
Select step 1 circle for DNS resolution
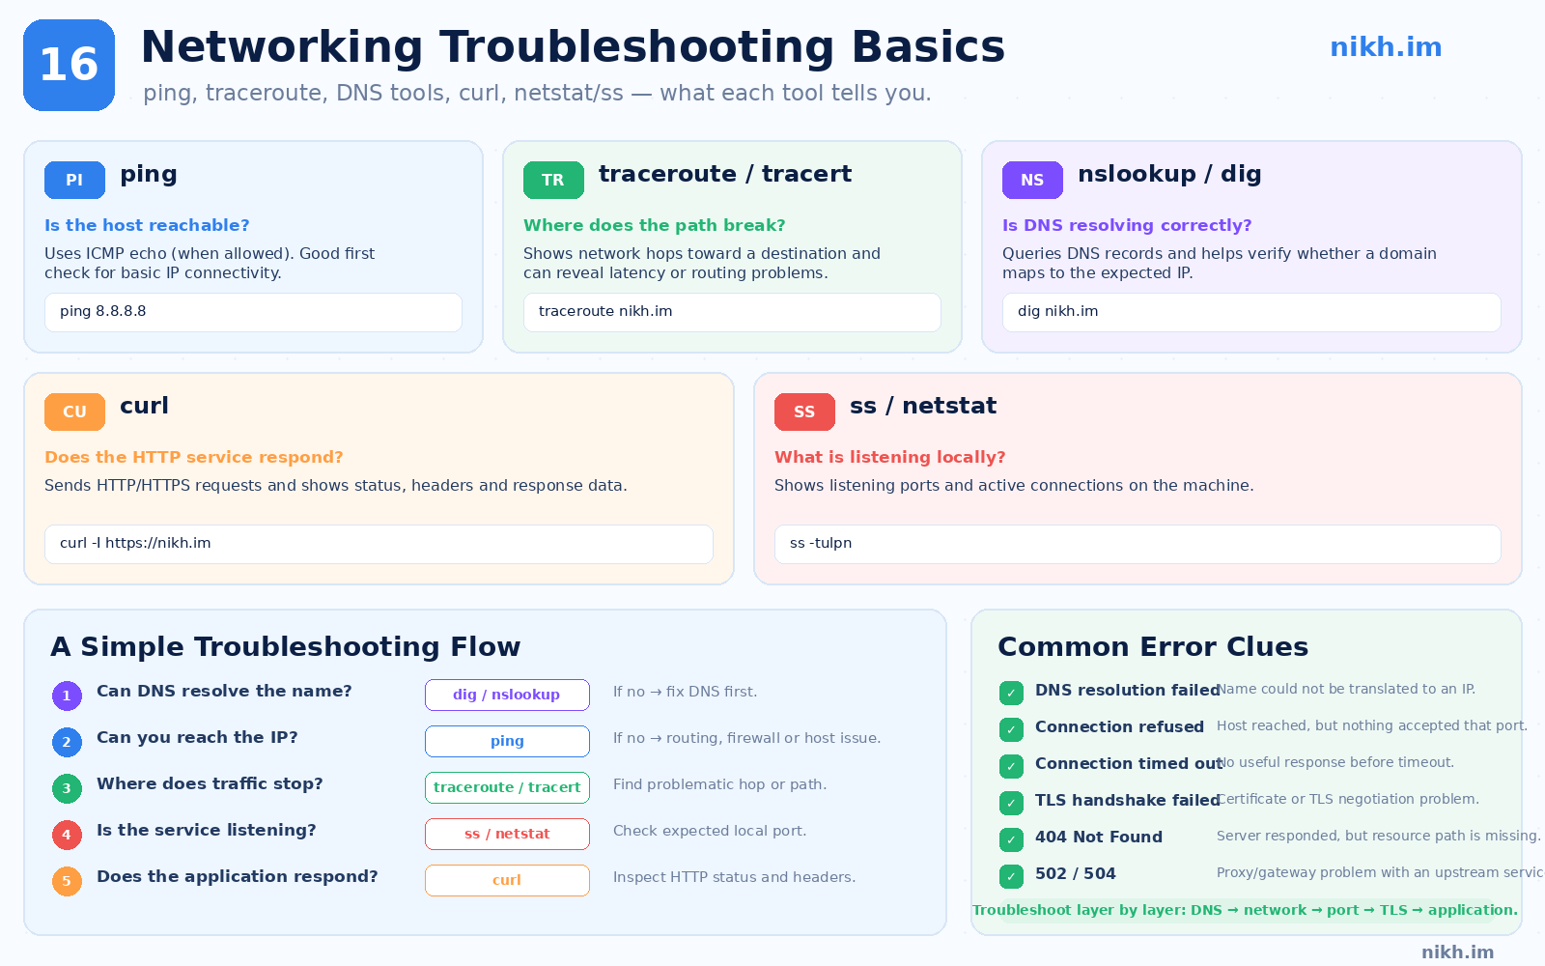67,696
